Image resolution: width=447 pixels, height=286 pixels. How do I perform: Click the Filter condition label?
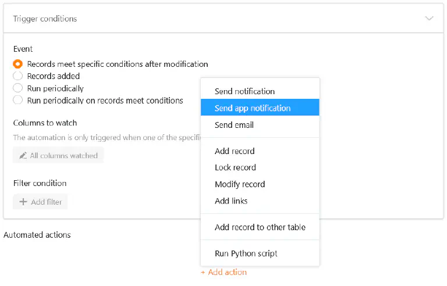pos(40,183)
